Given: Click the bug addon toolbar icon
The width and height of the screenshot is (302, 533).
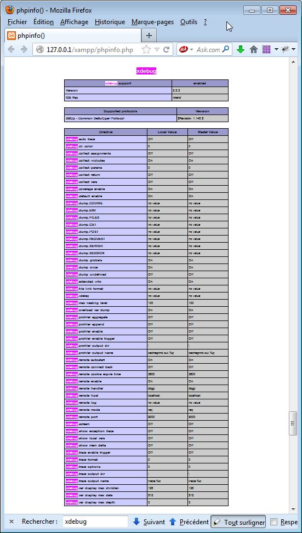Looking at the screenshot, I should 286,50.
